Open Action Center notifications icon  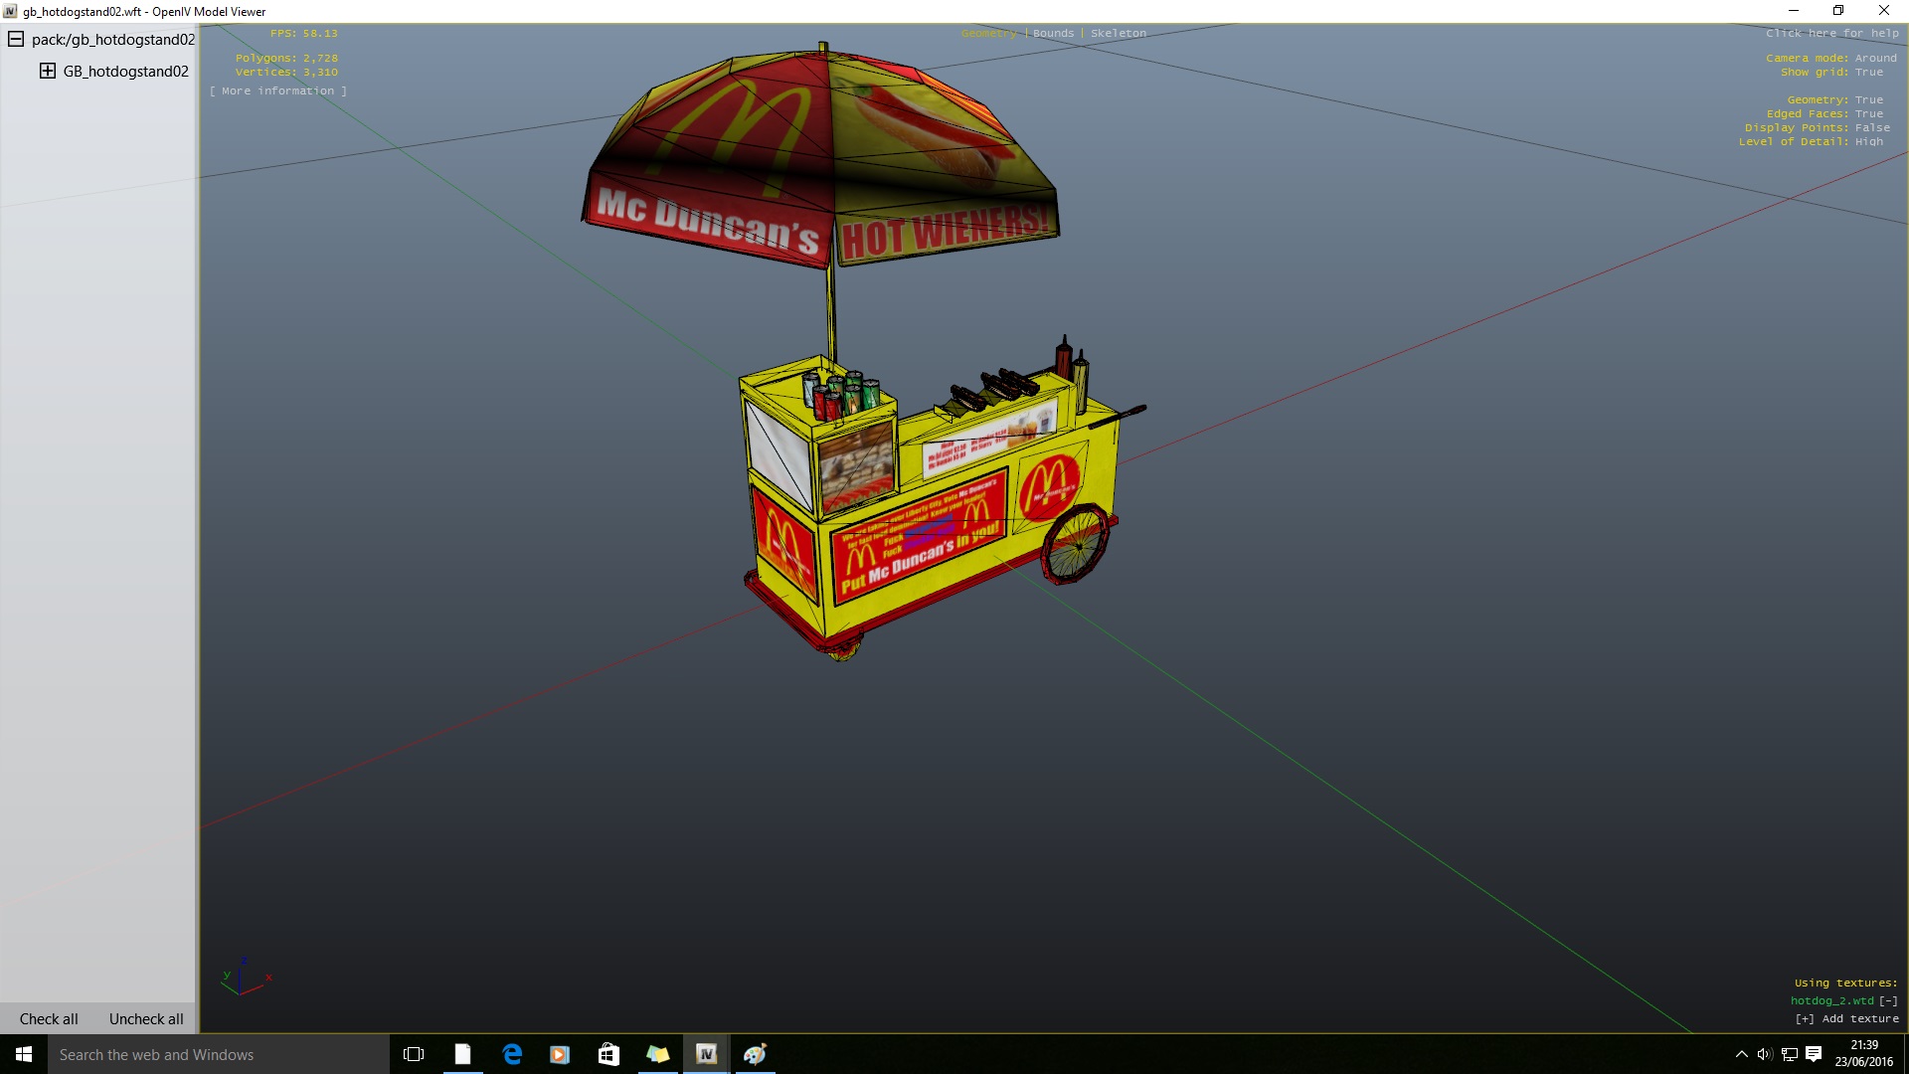[x=1814, y=1054]
